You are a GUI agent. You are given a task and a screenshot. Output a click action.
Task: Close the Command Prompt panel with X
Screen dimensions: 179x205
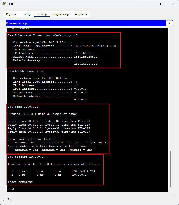(169, 23)
